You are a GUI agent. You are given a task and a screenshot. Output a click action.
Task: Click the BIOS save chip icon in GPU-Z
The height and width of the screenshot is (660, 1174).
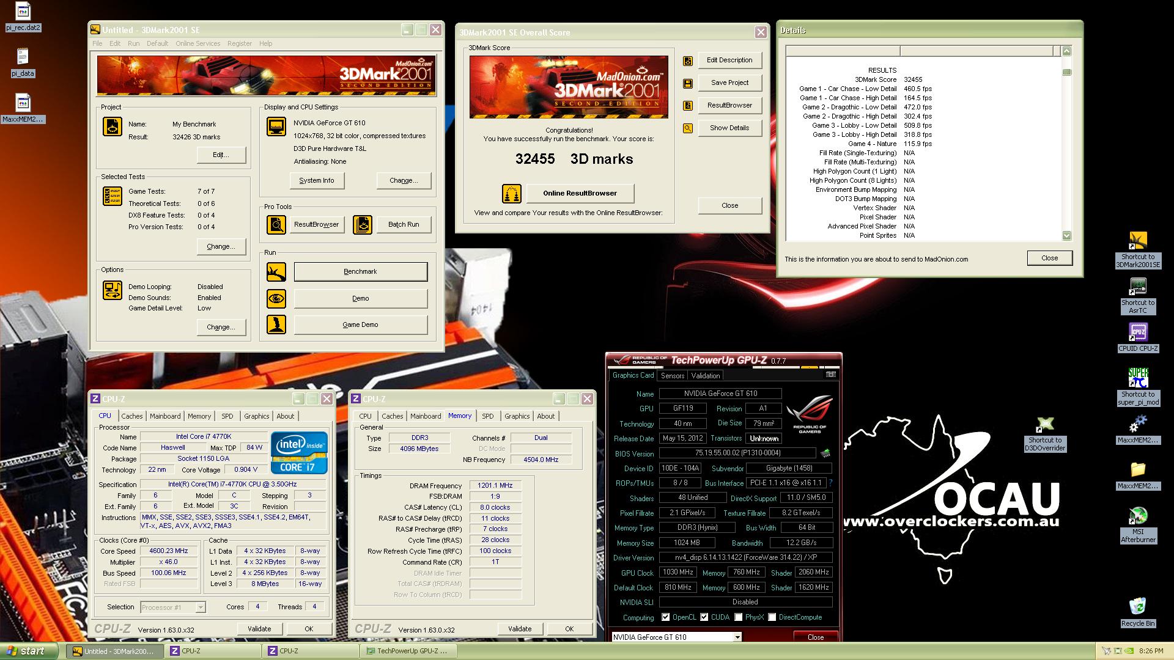click(x=825, y=453)
